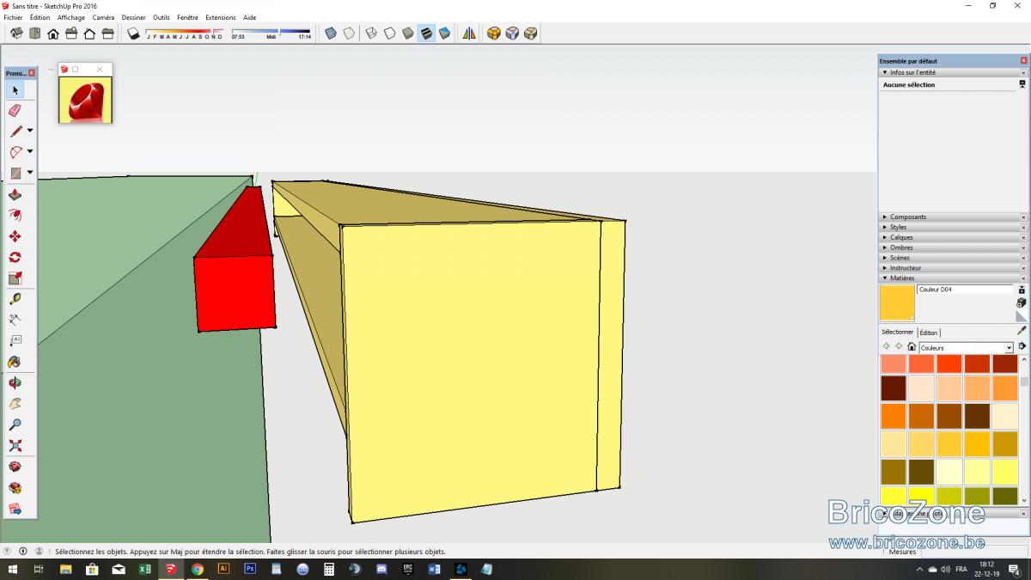The width and height of the screenshot is (1031, 580).
Task: Toggle X-ray face style
Action: tap(331, 34)
